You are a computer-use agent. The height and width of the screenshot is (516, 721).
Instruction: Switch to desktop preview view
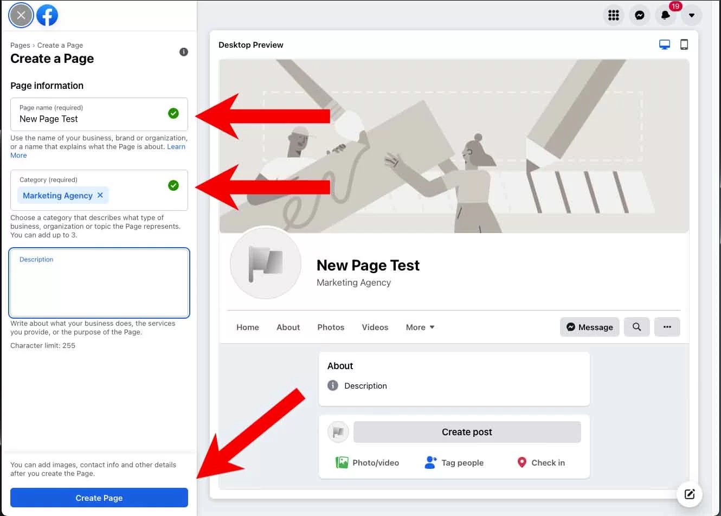(664, 44)
